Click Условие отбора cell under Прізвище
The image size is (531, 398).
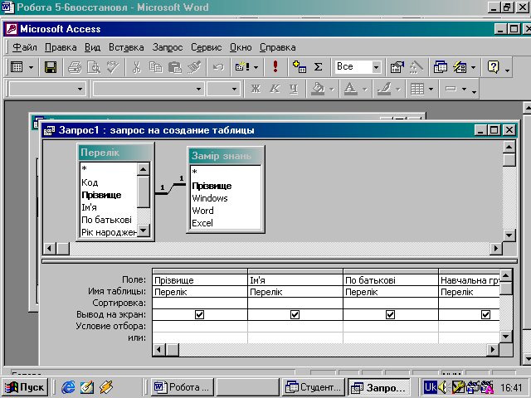click(200, 326)
